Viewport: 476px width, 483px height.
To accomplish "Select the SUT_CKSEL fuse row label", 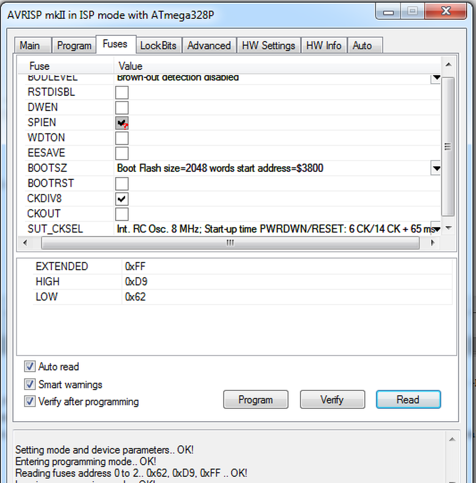I will tap(56, 229).
